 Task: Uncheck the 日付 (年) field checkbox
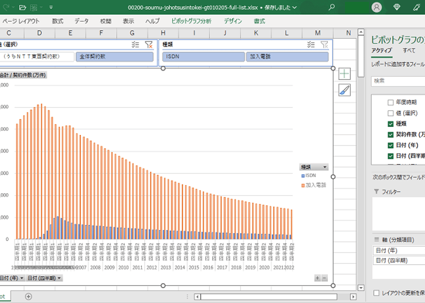tap(391, 145)
